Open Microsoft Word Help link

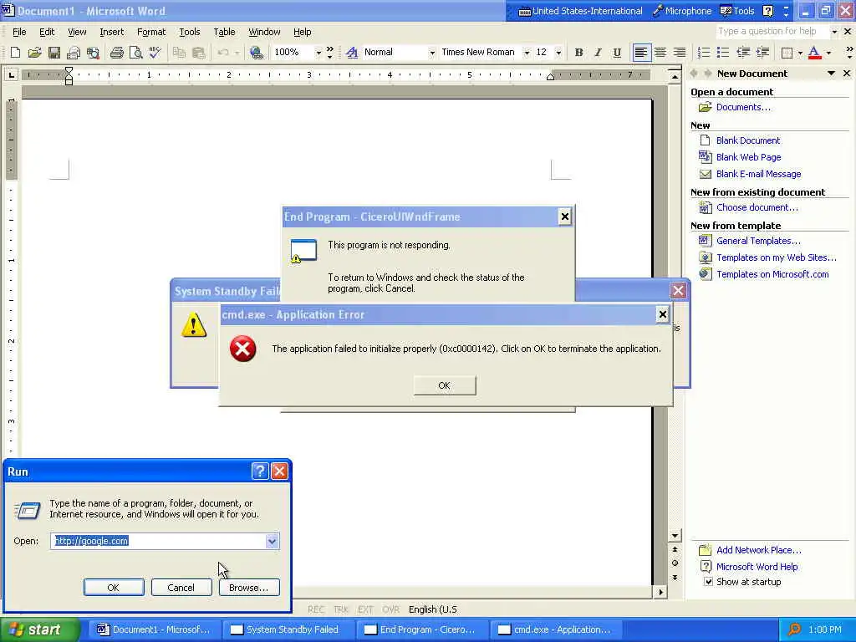(x=757, y=567)
